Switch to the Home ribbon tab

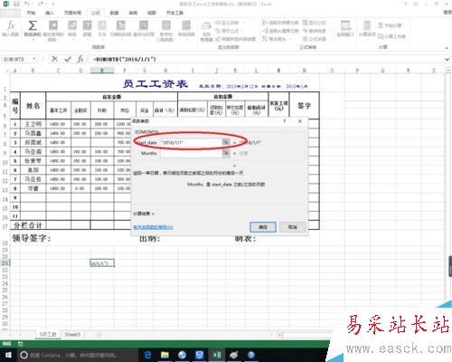tap(31, 13)
